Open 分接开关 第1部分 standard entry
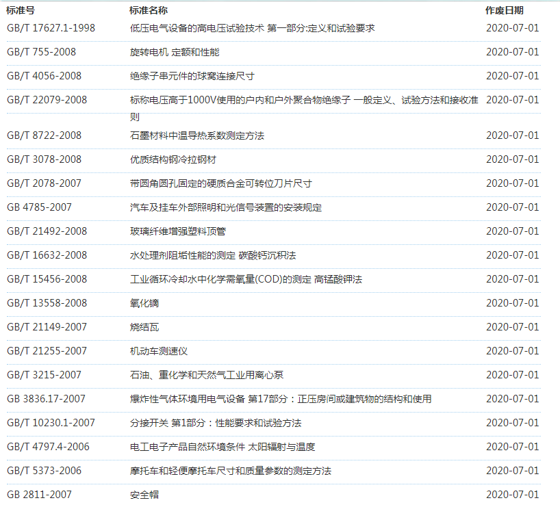This screenshot has width=560, height=507. click(216, 423)
